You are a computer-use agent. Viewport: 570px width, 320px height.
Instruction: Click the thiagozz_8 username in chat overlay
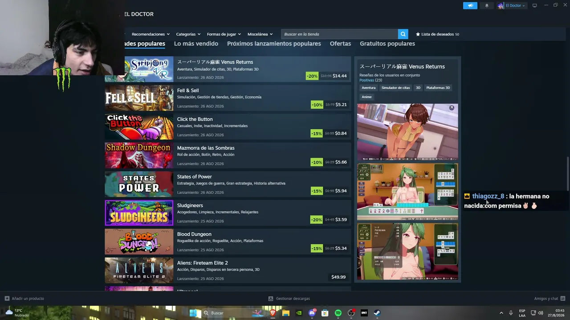click(488, 196)
